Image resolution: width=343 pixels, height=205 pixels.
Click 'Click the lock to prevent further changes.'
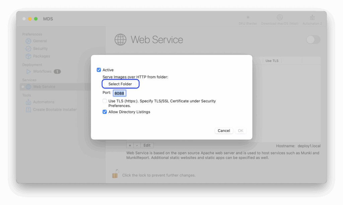(x=159, y=175)
